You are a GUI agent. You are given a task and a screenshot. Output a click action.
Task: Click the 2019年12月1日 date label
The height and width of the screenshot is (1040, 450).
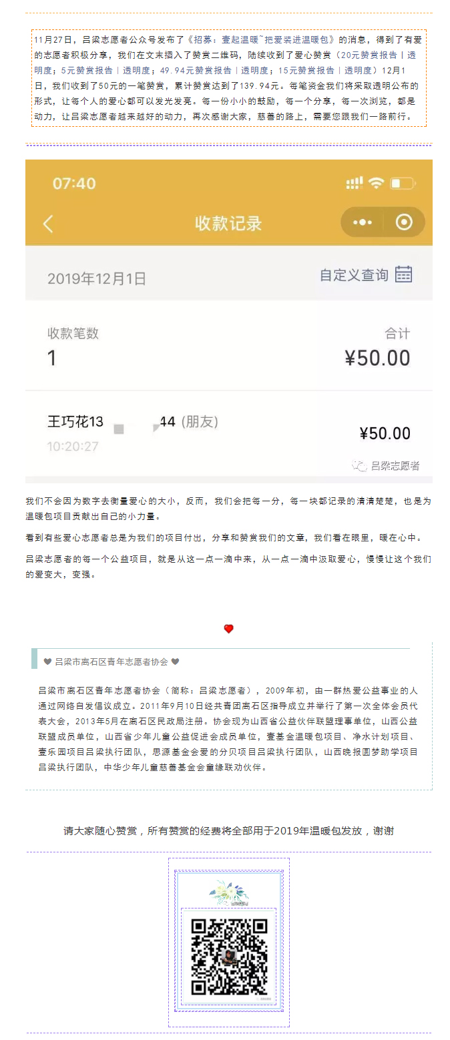tap(97, 279)
